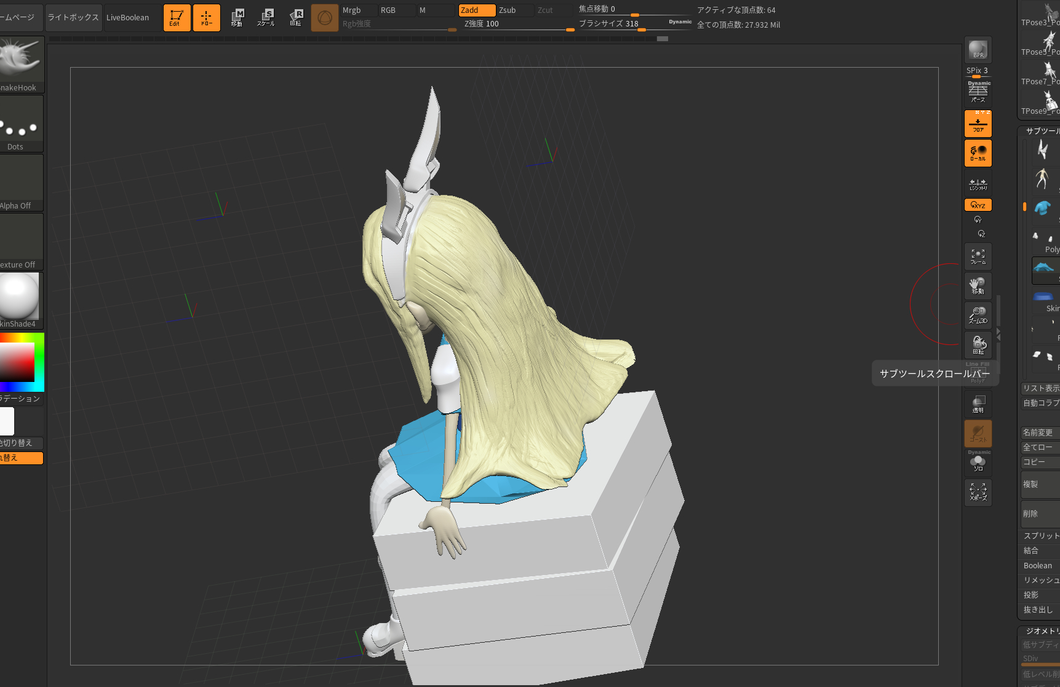
Task: Adjust ブラシサイズ brush size slider
Action: coord(635,24)
